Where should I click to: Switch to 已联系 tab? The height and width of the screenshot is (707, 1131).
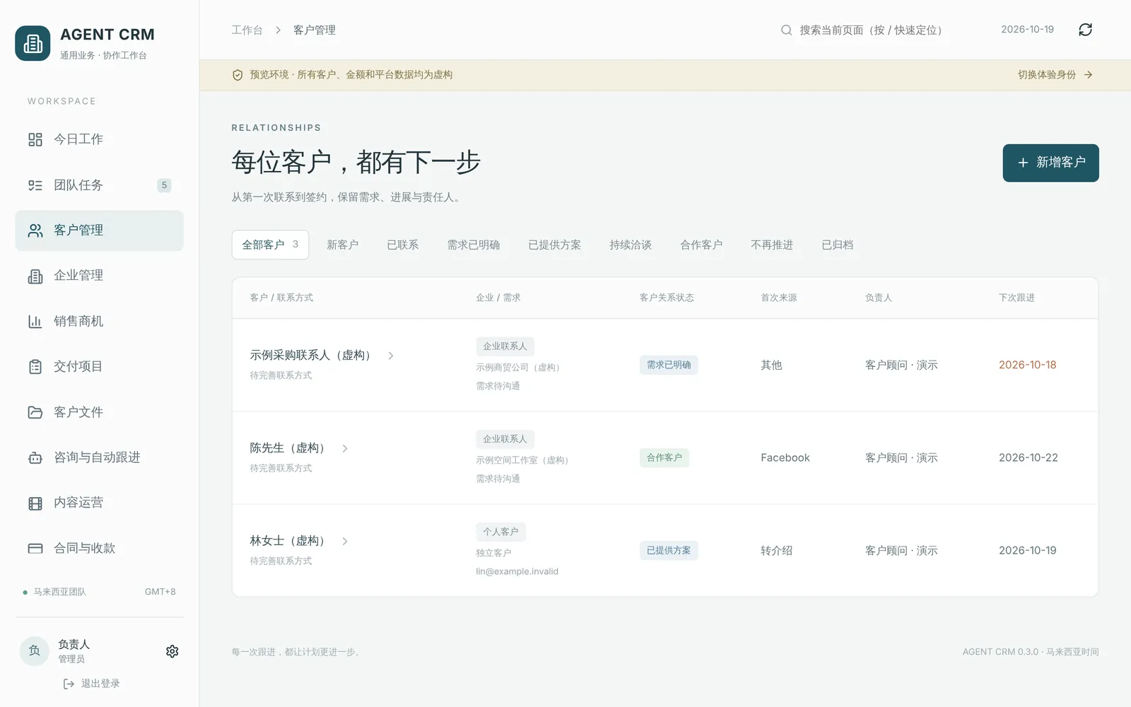(x=402, y=245)
